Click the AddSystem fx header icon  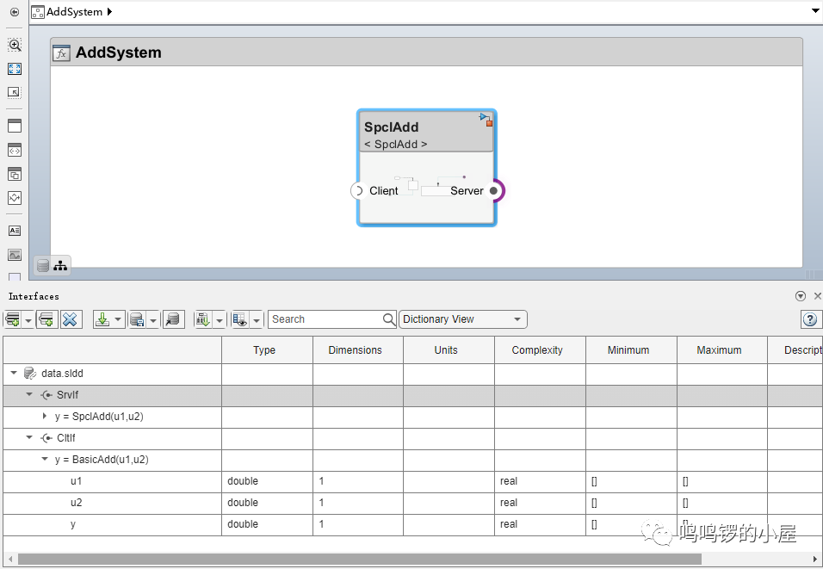coord(61,53)
